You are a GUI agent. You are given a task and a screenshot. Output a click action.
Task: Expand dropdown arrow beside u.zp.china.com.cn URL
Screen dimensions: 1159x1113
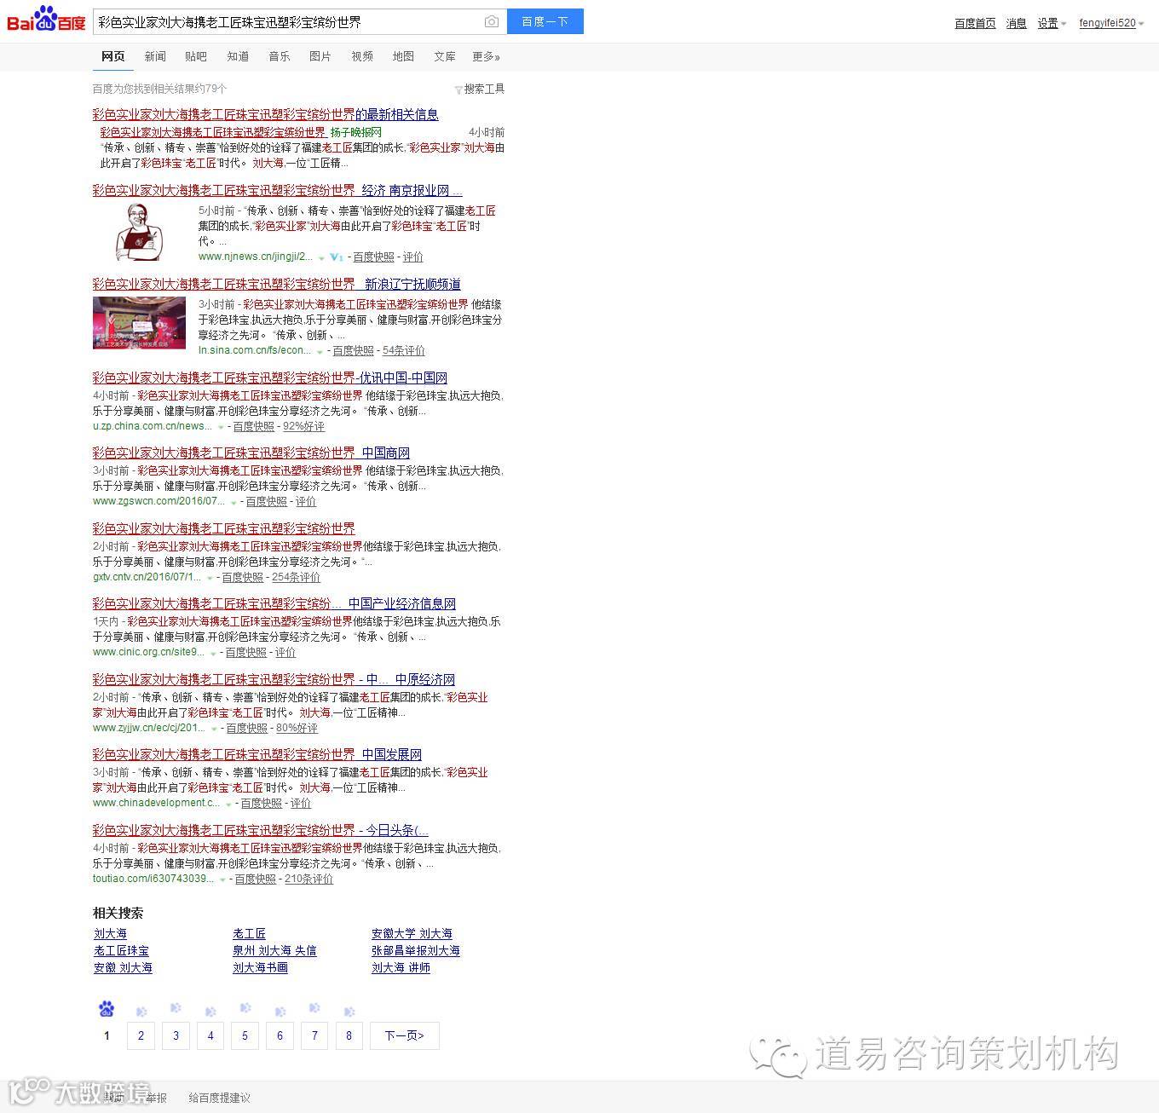(221, 427)
